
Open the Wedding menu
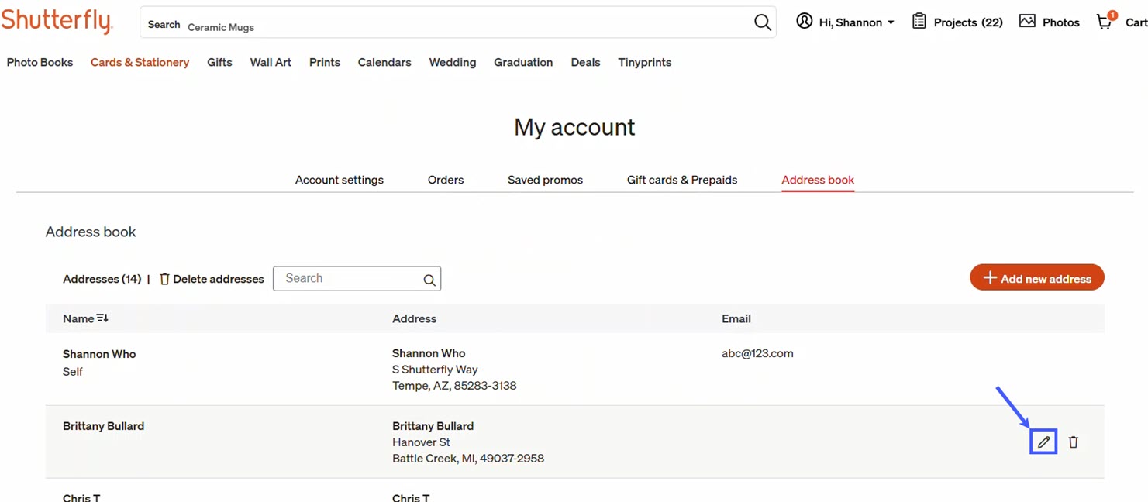click(453, 62)
